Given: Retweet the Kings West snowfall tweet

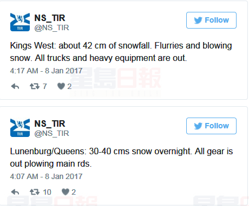Looking at the screenshot, I should tap(35, 86).
